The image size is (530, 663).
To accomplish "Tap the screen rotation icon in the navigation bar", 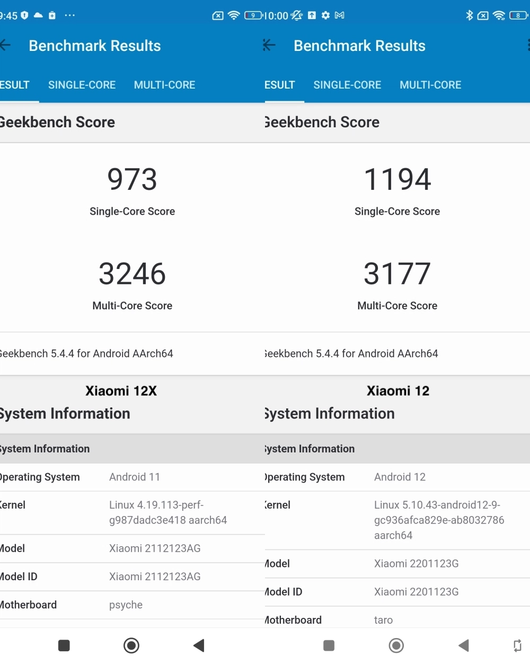I will (518, 645).
